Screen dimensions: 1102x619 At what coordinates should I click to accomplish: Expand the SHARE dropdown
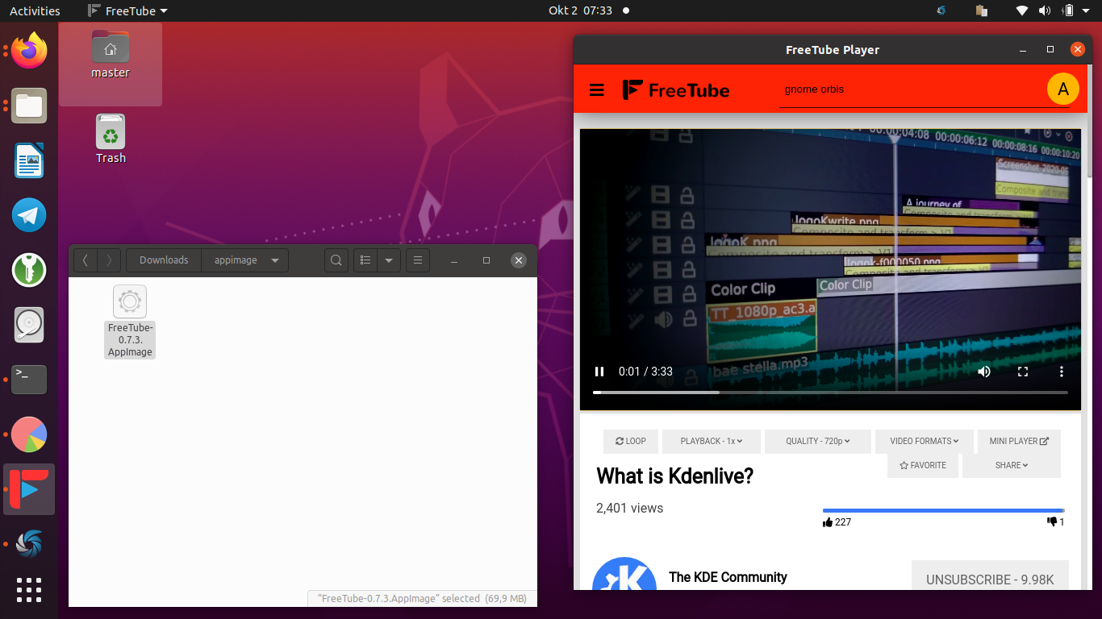tap(1012, 466)
